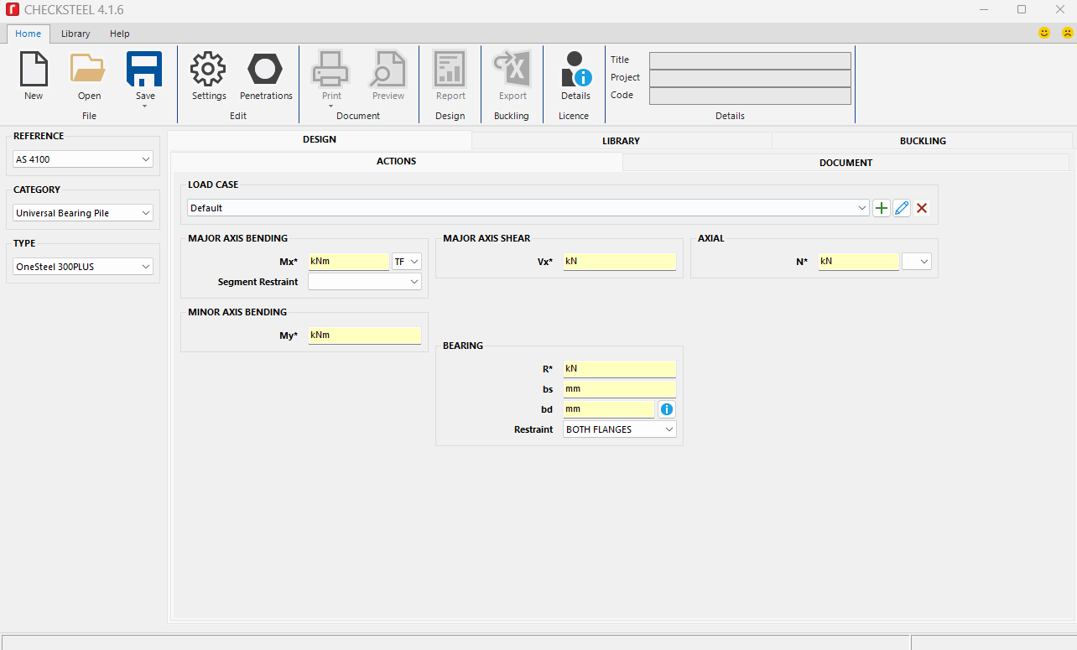1077x650 pixels.
Task: Select the LIBRARY main tab
Action: [x=621, y=141]
